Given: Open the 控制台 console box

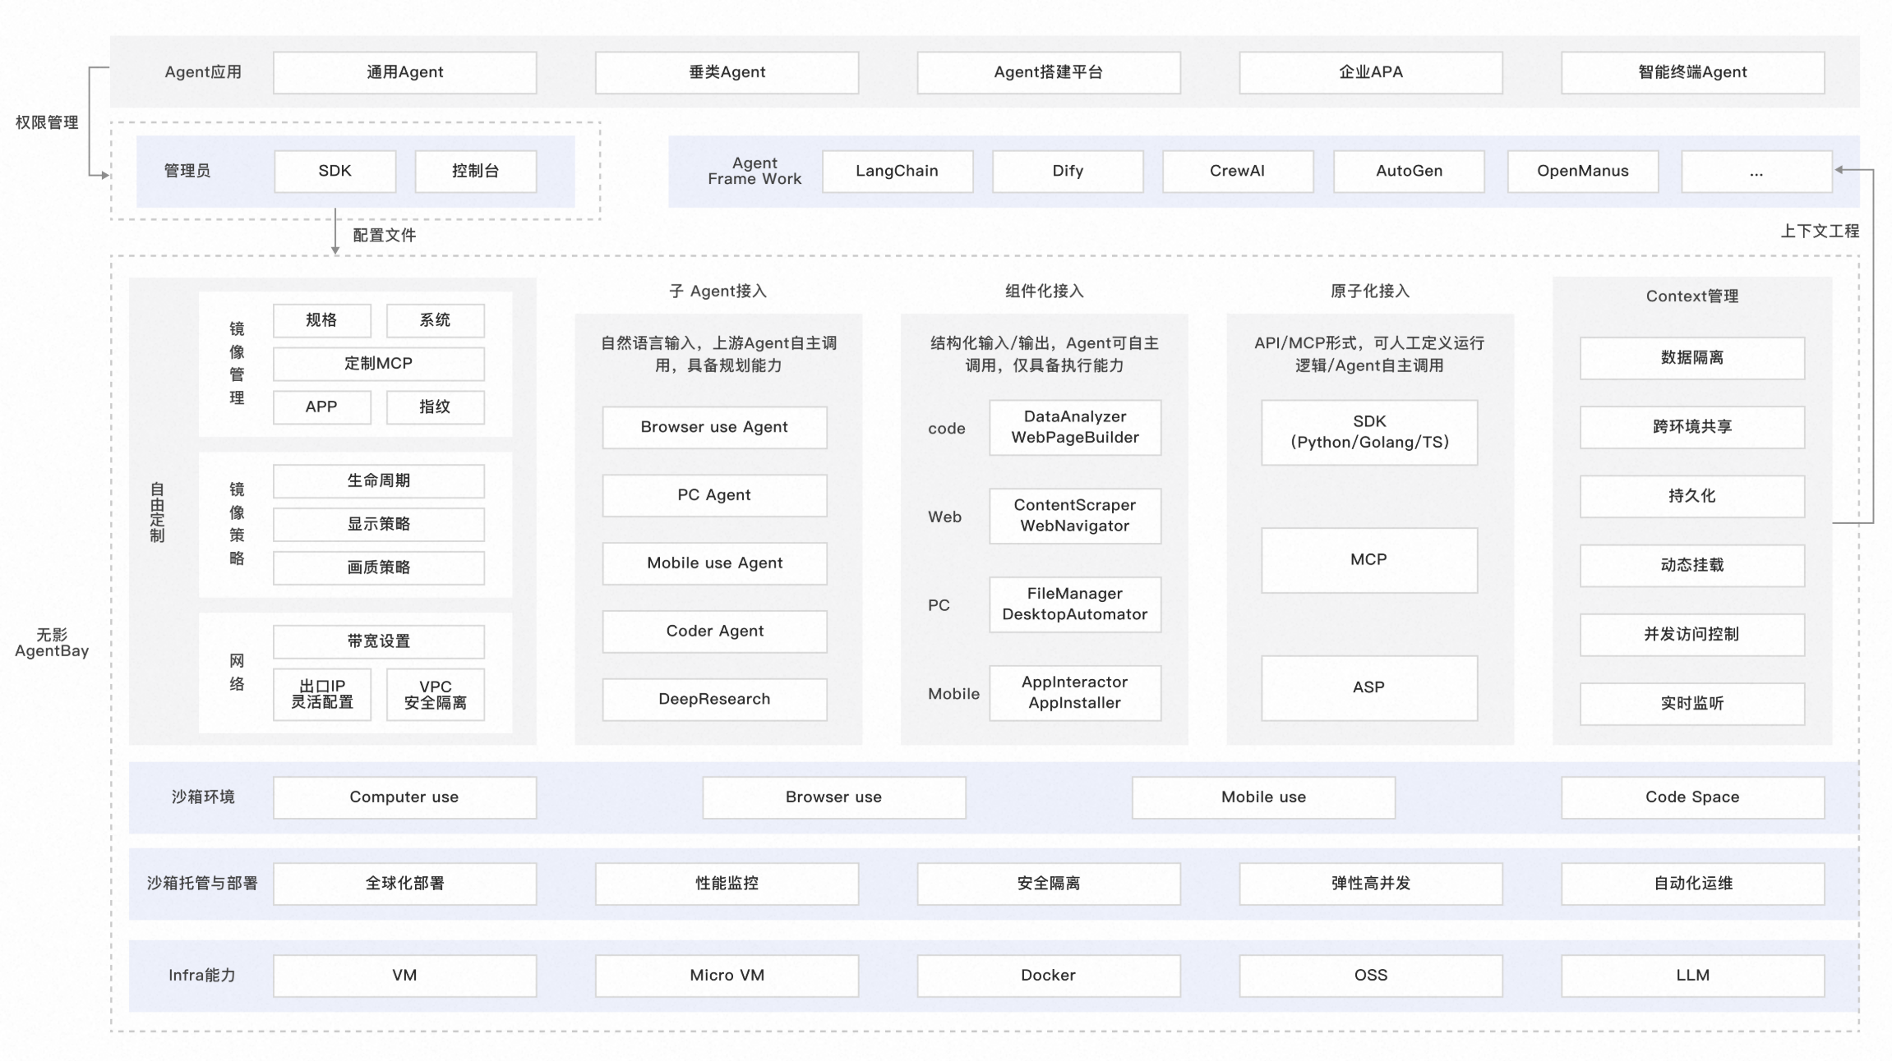Looking at the screenshot, I should (475, 171).
